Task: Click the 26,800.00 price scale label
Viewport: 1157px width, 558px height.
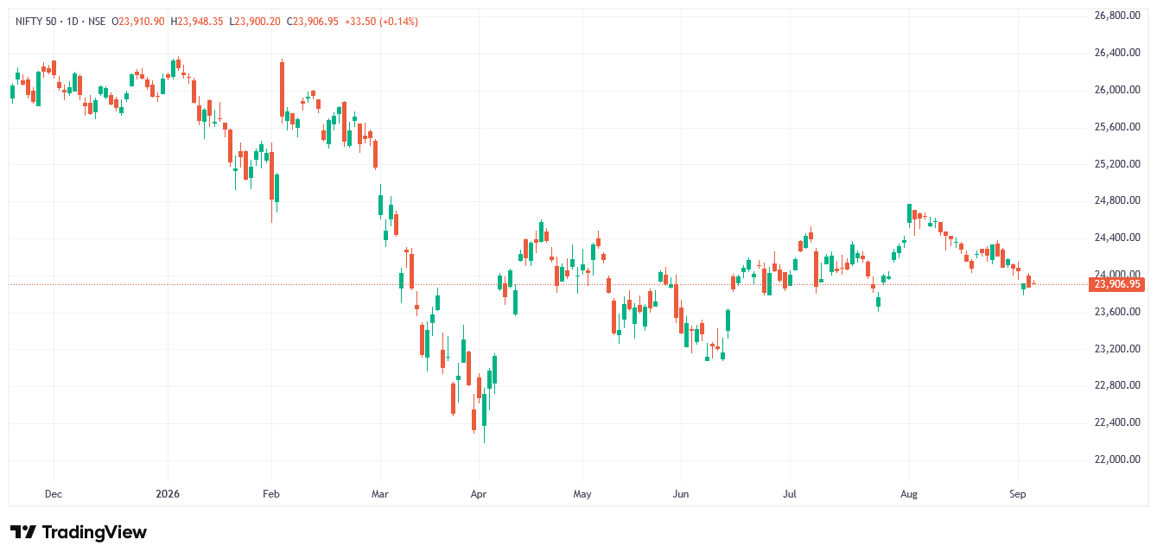Action: click(1118, 16)
